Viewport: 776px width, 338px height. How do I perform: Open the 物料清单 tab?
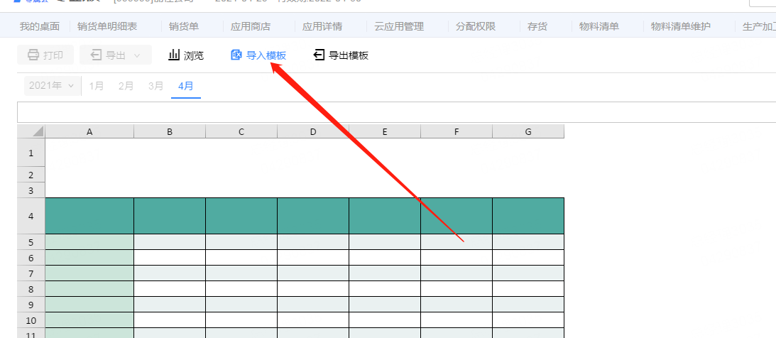(599, 26)
